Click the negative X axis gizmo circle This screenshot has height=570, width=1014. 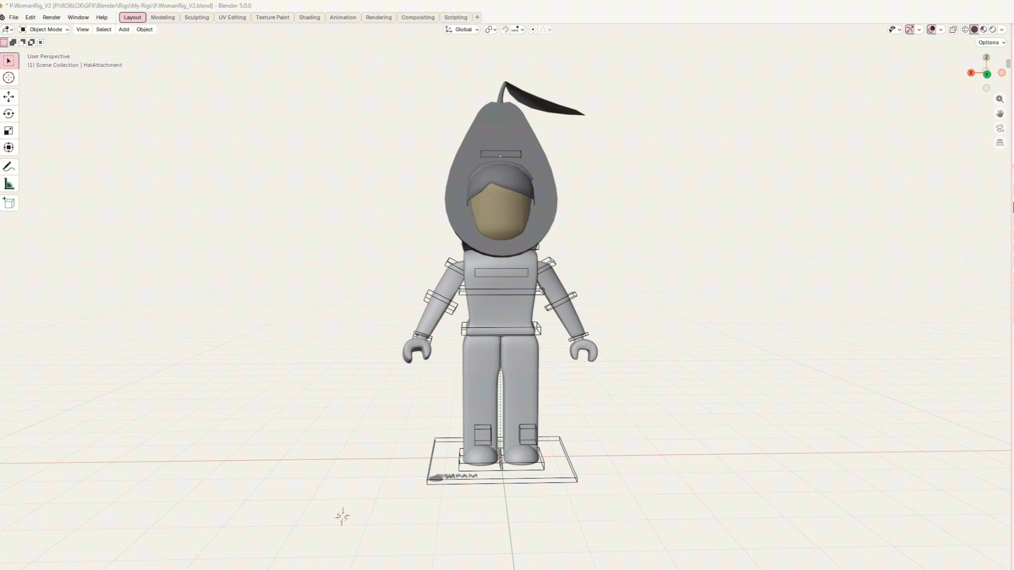pyautogui.click(x=1002, y=73)
